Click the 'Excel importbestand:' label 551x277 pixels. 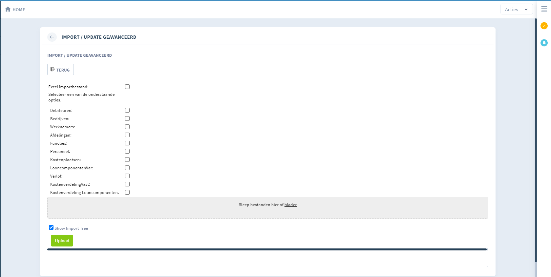tap(69, 87)
